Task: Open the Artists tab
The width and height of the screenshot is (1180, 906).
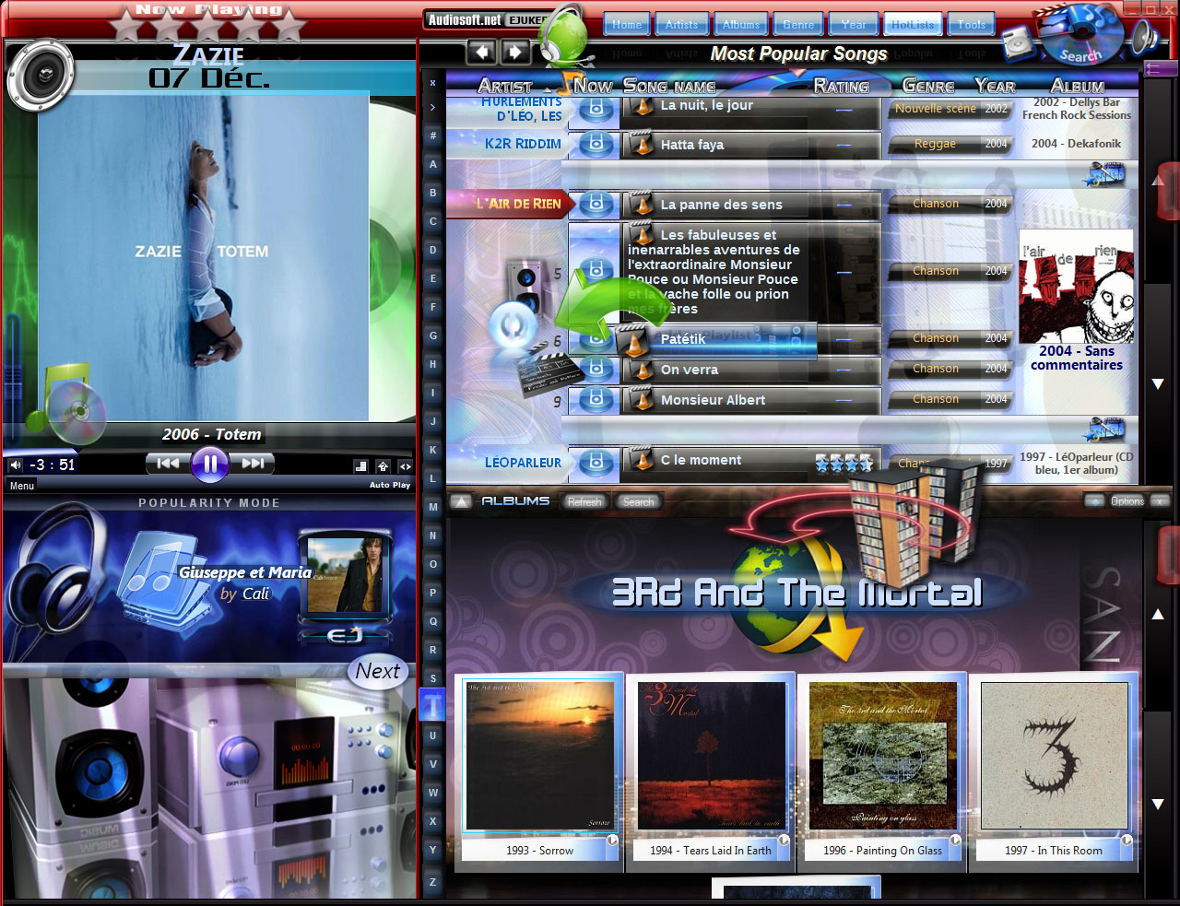Action: tap(682, 25)
